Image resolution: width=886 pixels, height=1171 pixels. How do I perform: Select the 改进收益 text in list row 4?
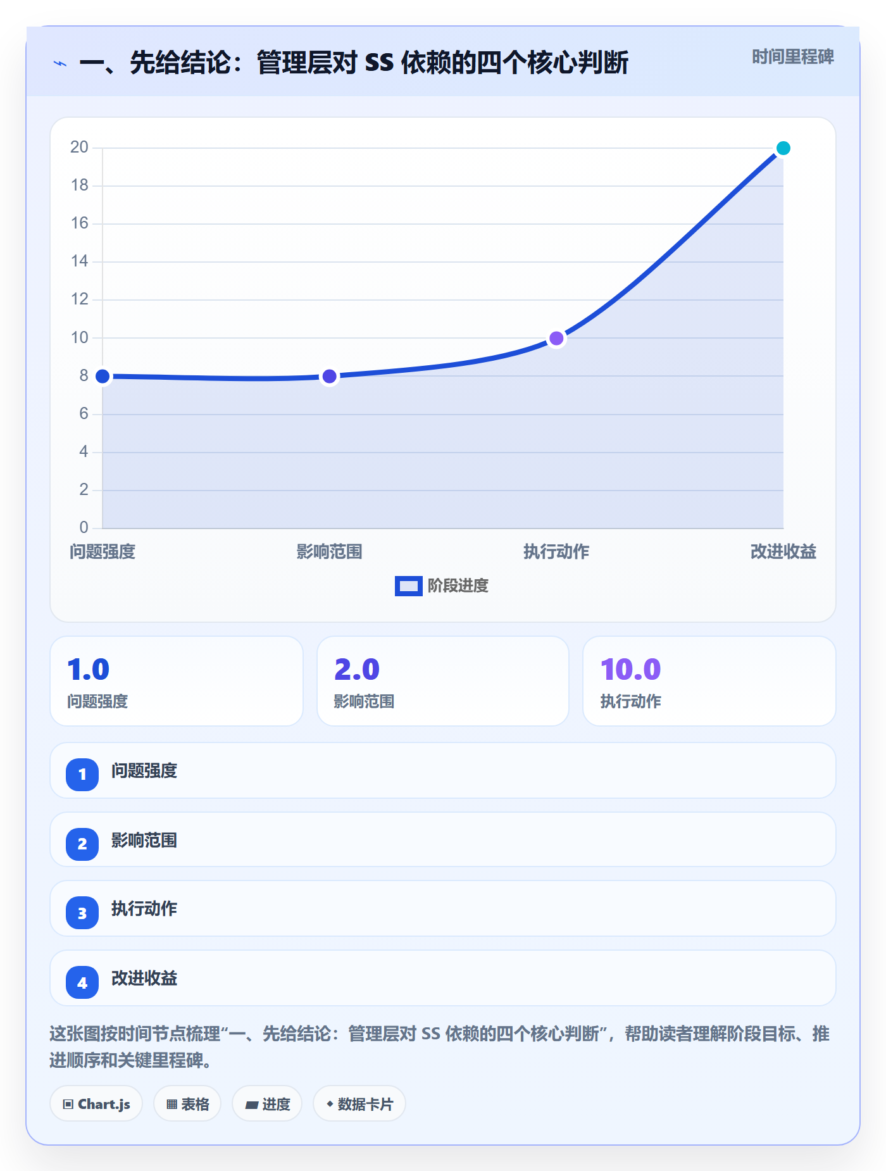point(144,979)
